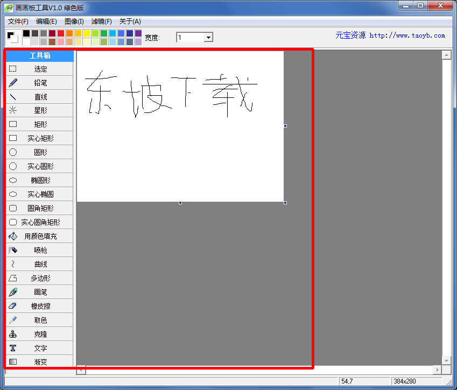Open the 编辑(E) menu

(x=46, y=22)
